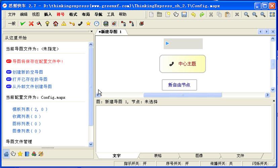Apply the telephone symbol in the toolbar
Screen dimensions: 278x168
pos(80,24)
